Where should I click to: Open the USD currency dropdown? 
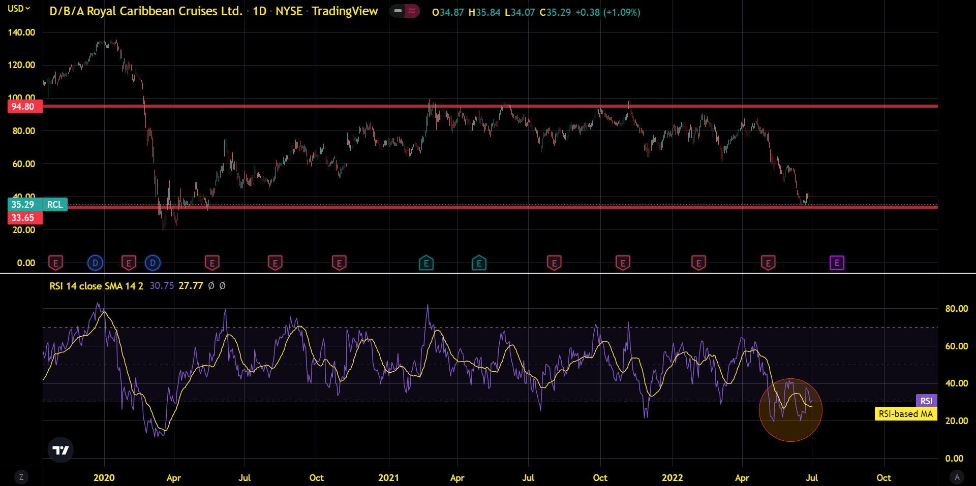[x=19, y=9]
